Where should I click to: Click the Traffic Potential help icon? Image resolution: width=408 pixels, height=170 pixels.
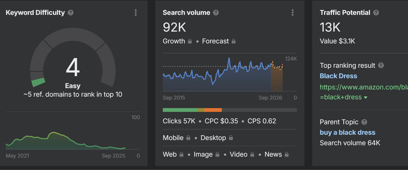376,13
